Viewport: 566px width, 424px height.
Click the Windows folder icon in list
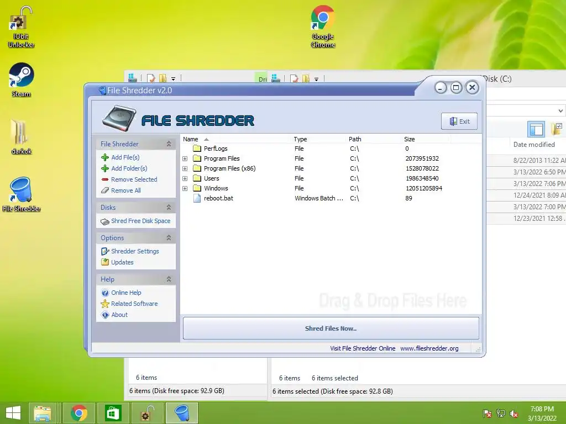click(x=197, y=188)
